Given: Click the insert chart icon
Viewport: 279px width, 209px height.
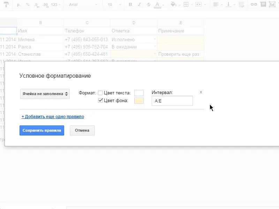Looking at the screenshot, I should (272, 4).
